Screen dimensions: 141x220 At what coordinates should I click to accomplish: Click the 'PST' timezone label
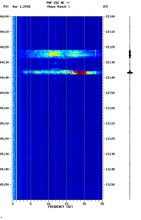(6, 7)
